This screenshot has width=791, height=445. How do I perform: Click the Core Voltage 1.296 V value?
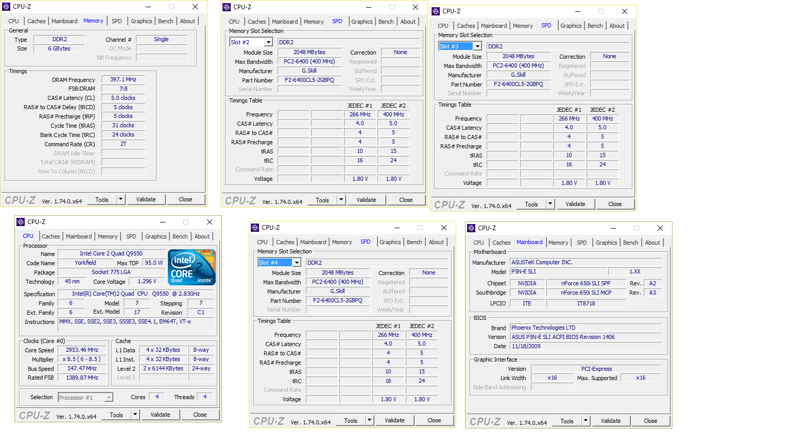click(148, 281)
